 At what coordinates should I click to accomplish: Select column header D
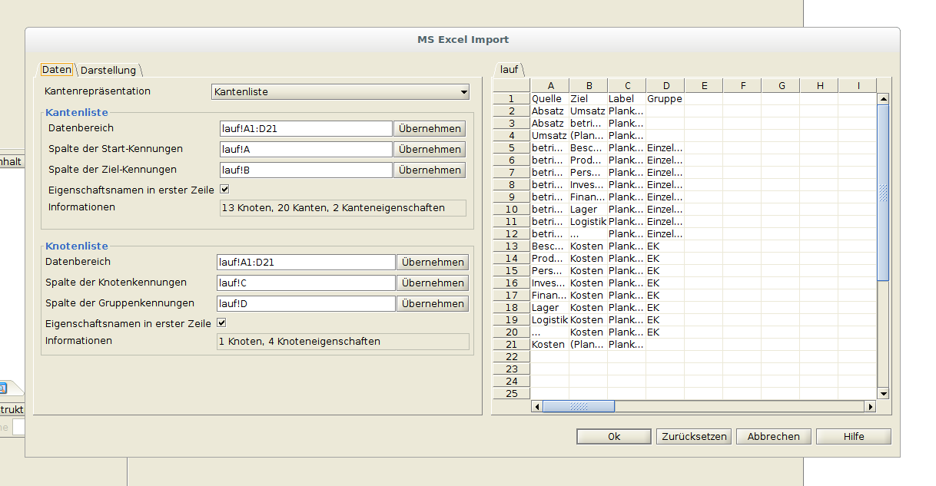click(x=665, y=85)
